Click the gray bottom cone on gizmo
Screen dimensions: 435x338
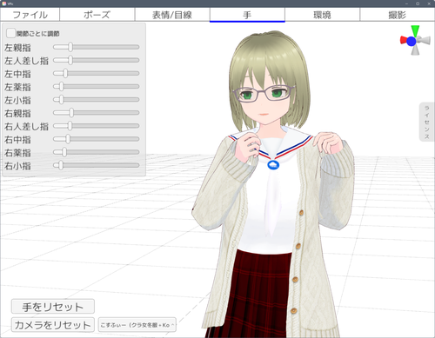pos(415,50)
